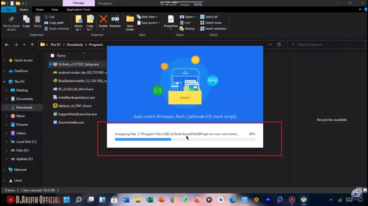
Task: Switch to the Share ribbon tab
Action: tap(40, 10)
